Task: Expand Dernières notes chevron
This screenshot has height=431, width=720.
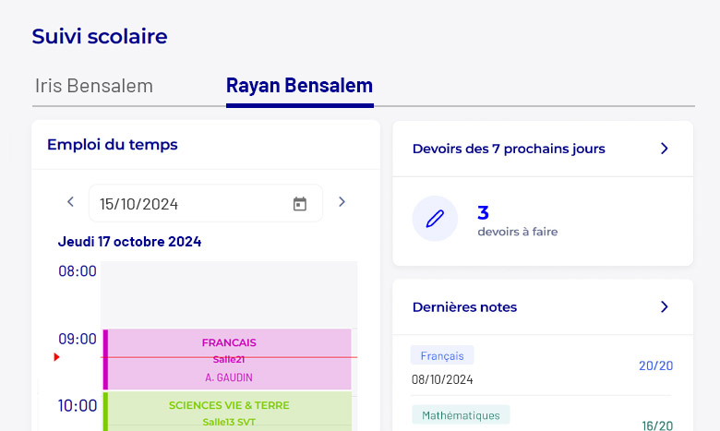Action: [x=664, y=306]
